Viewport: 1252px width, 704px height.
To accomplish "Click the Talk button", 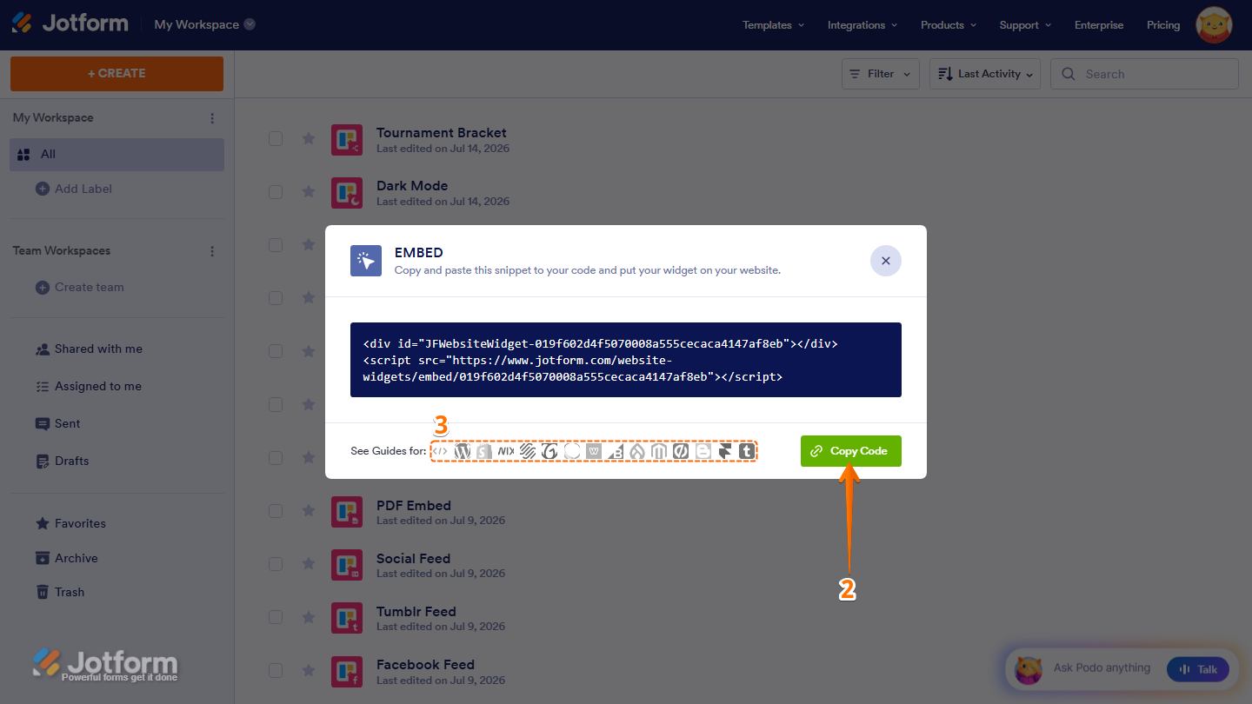I will pyautogui.click(x=1198, y=669).
